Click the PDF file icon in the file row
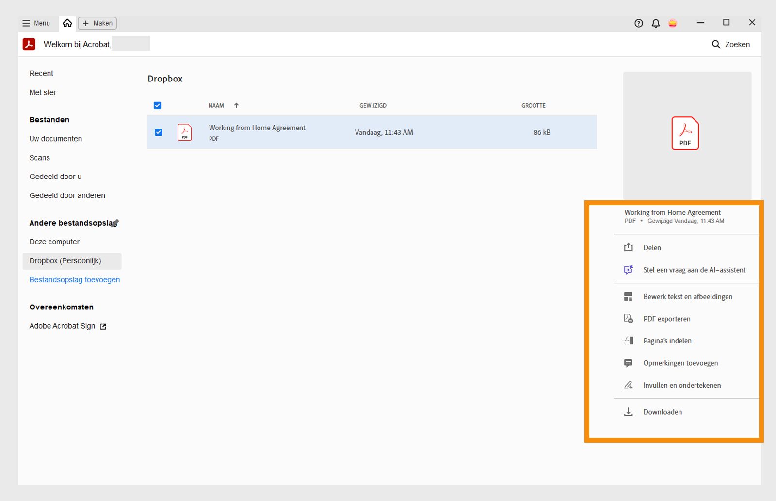The width and height of the screenshot is (776, 501). pyautogui.click(x=185, y=132)
